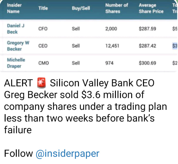Open the insider trades table image
The image size is (178, 164).
coord(89,36)
